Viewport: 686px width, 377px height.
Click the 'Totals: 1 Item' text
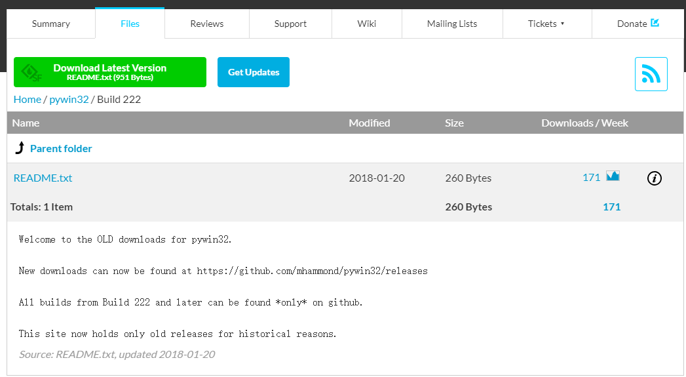point(41,207)
